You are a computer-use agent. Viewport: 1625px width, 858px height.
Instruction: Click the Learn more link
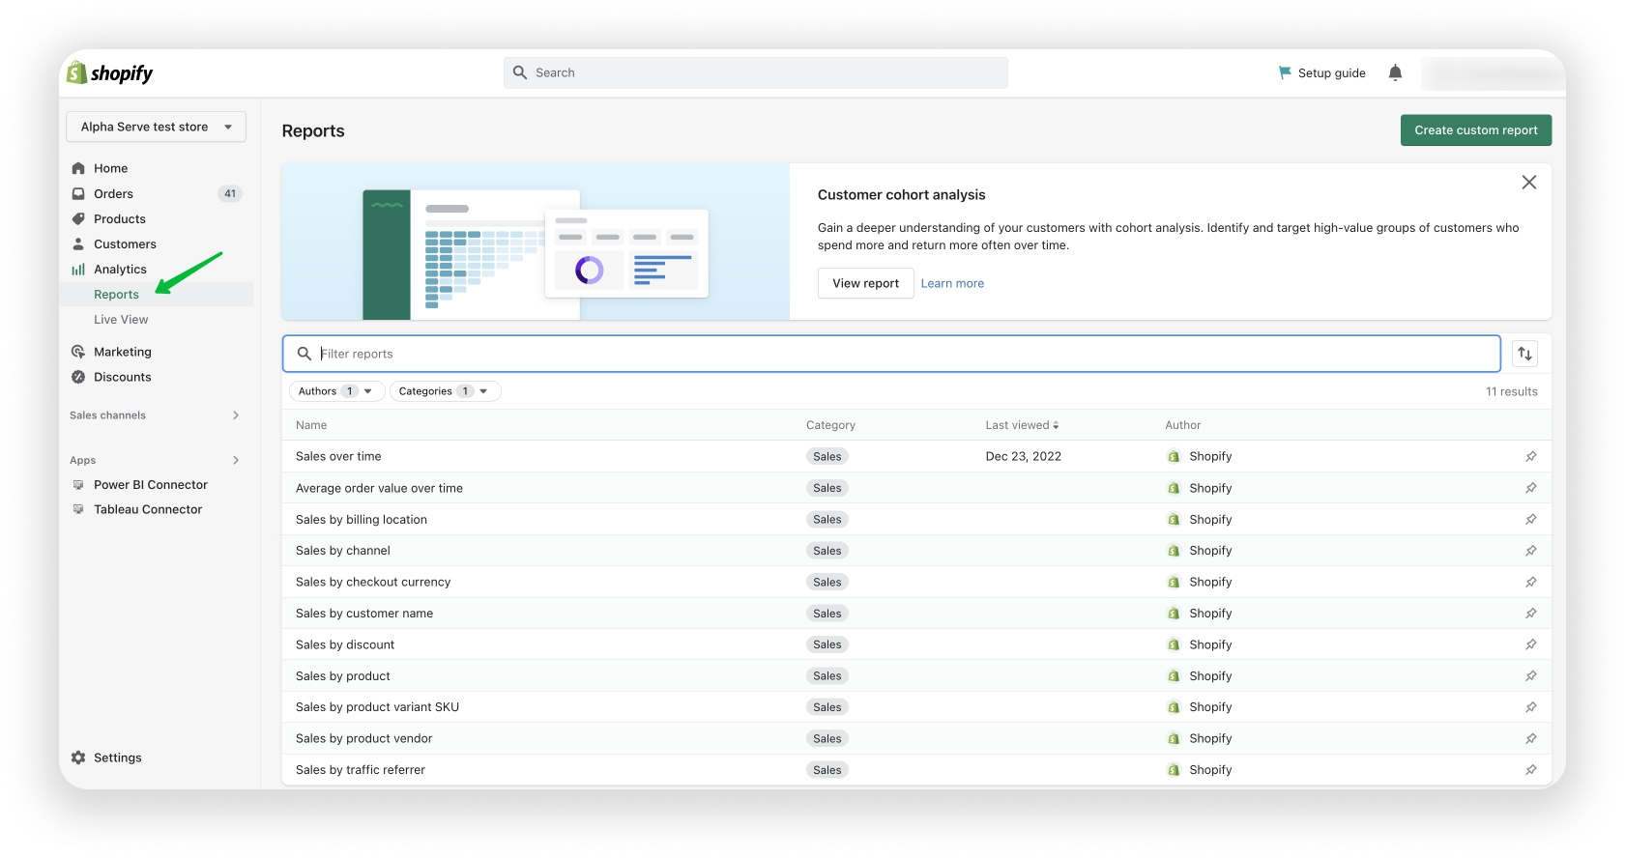(952, 284)
